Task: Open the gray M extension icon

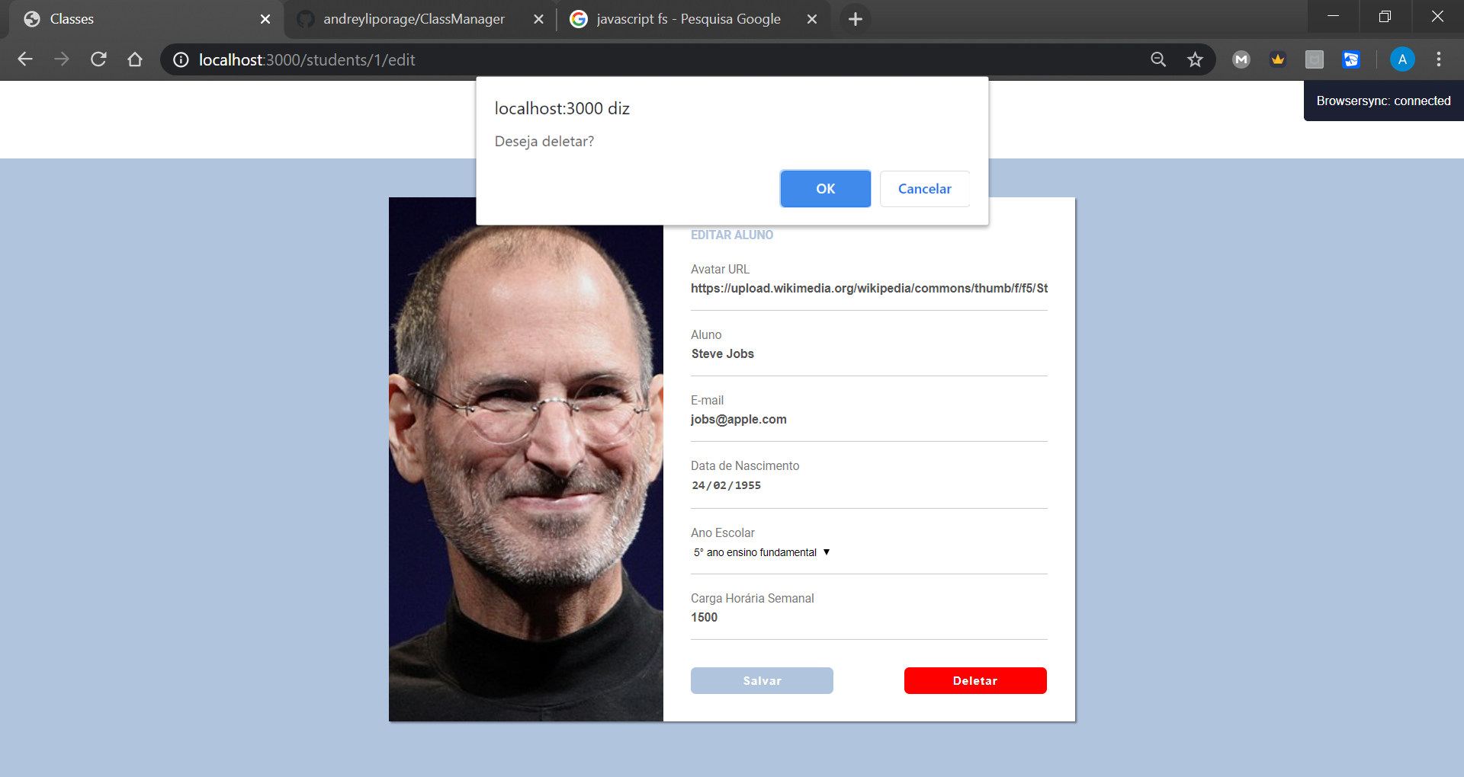Action: [1241, 59]
